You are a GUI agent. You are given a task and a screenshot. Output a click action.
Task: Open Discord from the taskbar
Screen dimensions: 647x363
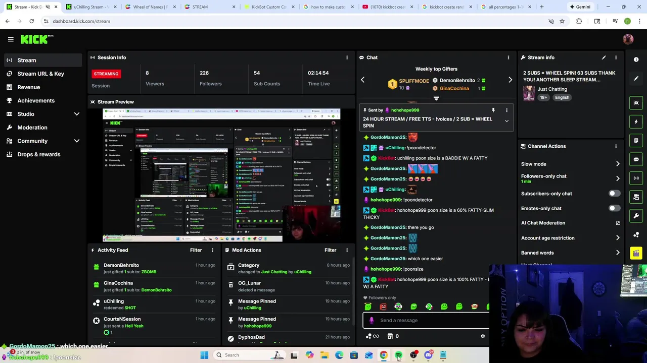(428, 355)
